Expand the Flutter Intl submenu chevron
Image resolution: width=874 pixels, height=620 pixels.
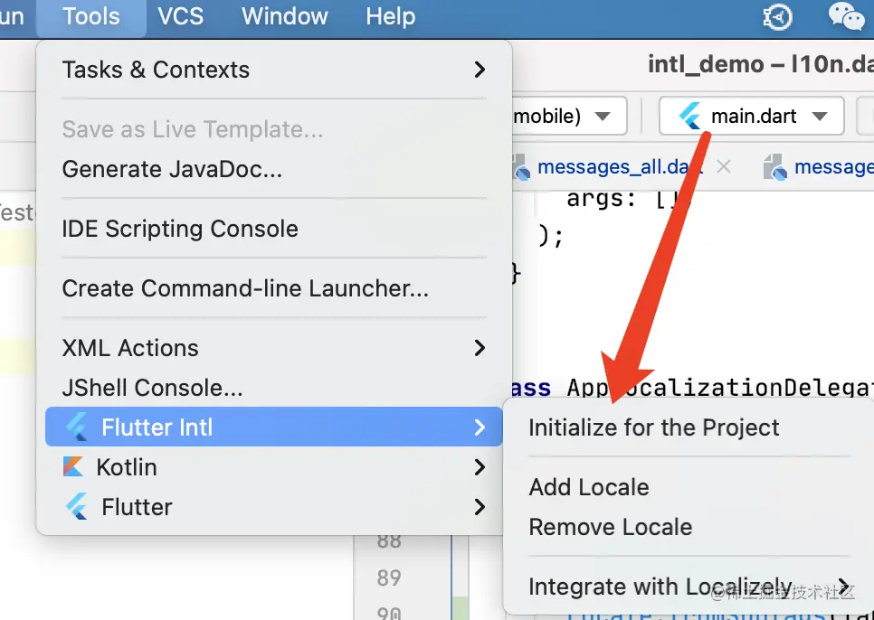[x=480, y=427]
